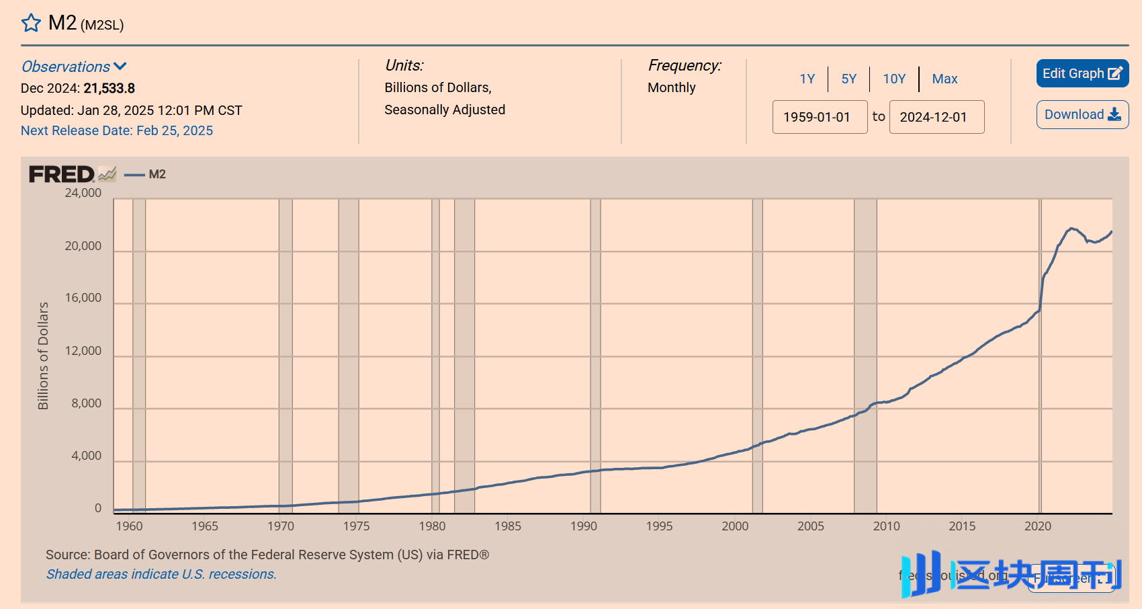Viewport: 1142px width, 609px height.
Task: Click the download arrow icon
Action: click(1114, 114)
